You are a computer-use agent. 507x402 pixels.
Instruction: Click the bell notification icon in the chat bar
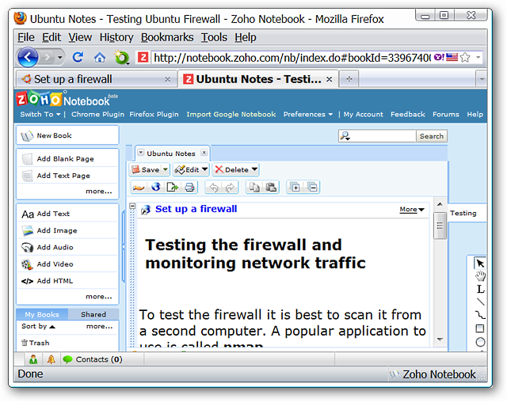click(51, 359)
